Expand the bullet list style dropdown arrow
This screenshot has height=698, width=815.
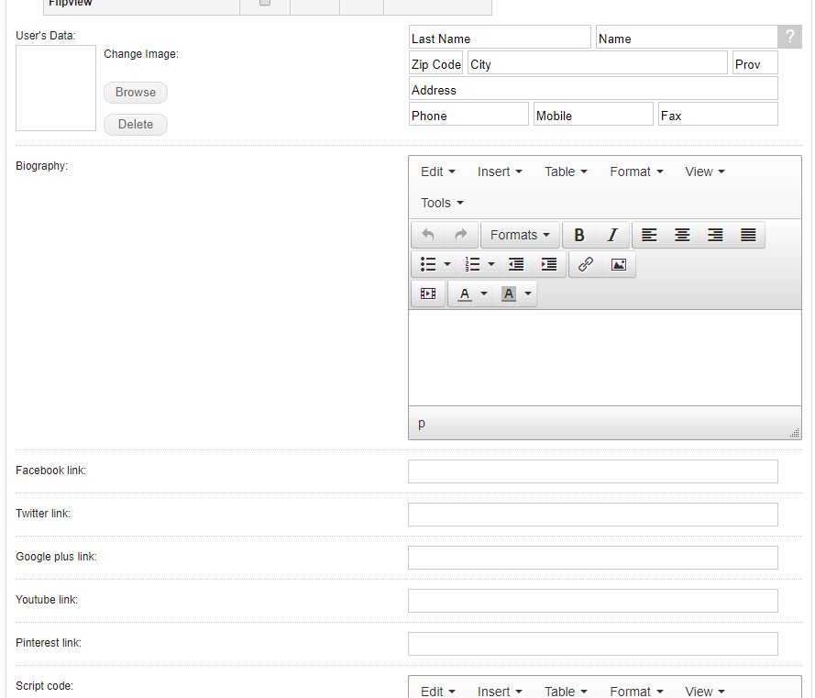tap(447, 264)
